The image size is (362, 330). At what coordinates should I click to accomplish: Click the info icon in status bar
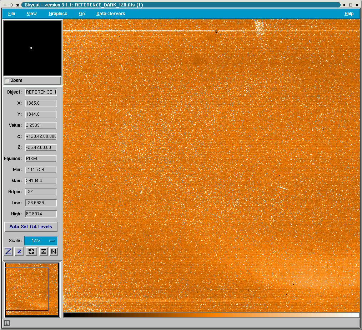(x=7, y=323)
